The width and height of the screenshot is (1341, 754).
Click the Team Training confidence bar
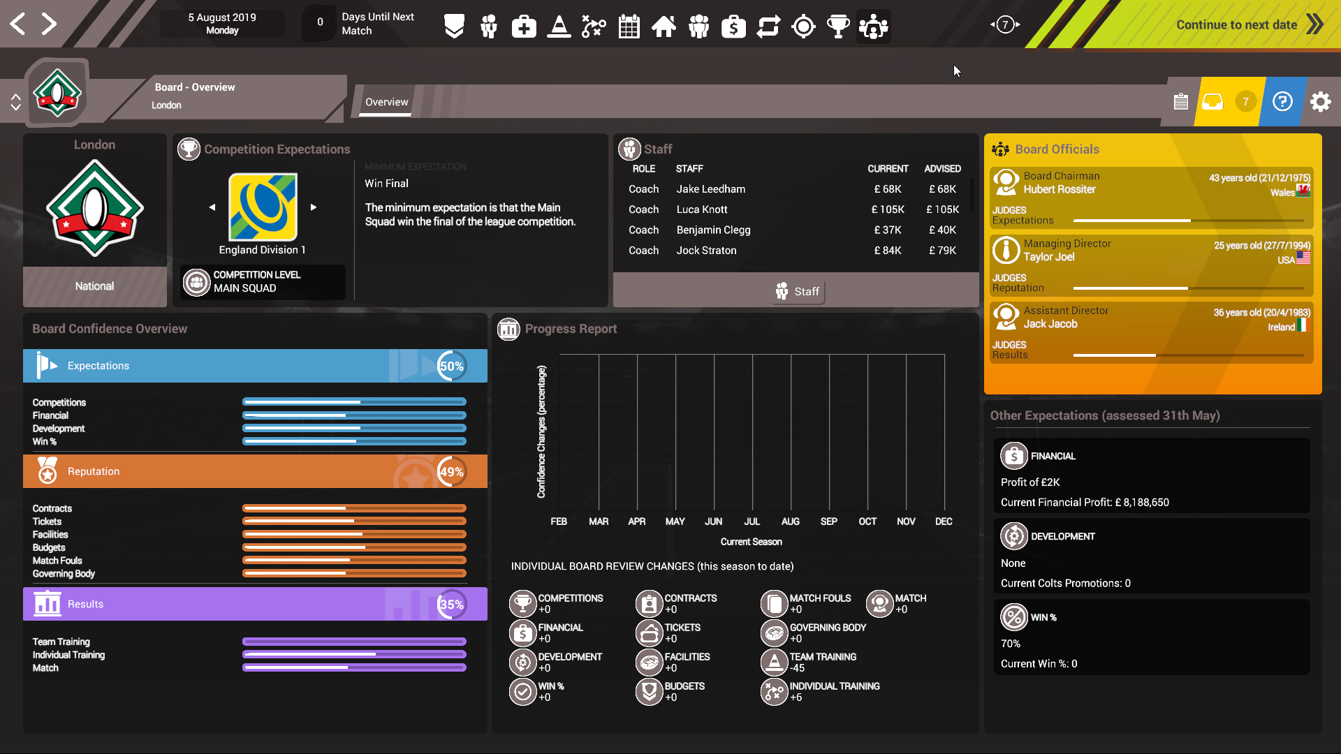tap(354, 642)
